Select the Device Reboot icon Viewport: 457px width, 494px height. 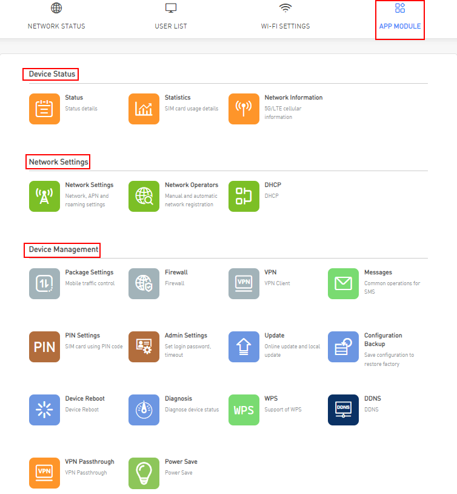pyautogui.click(x=44, y=410)
